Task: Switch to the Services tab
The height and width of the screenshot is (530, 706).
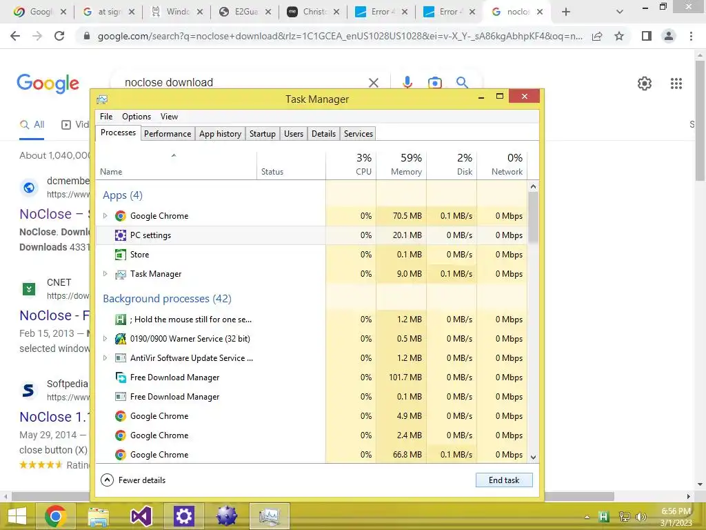Action: coord(359,134)
